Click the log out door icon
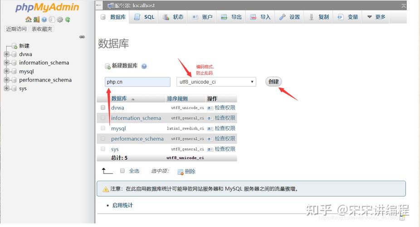420x227 pixels. [x=36, y=20]
